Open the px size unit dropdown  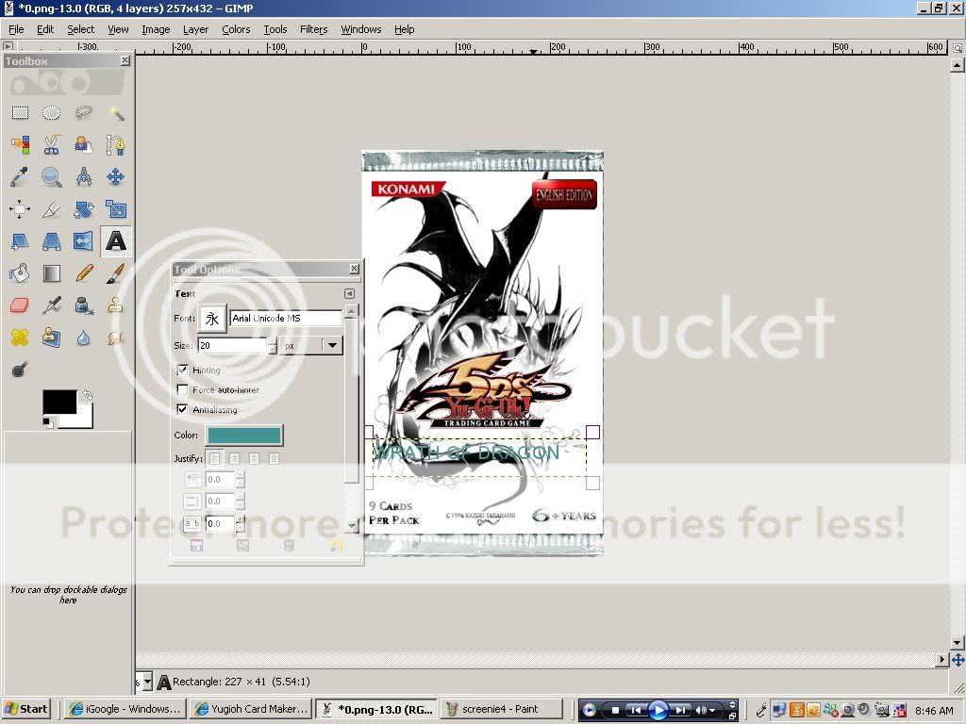pyautogui.click(x=331, y=346)
